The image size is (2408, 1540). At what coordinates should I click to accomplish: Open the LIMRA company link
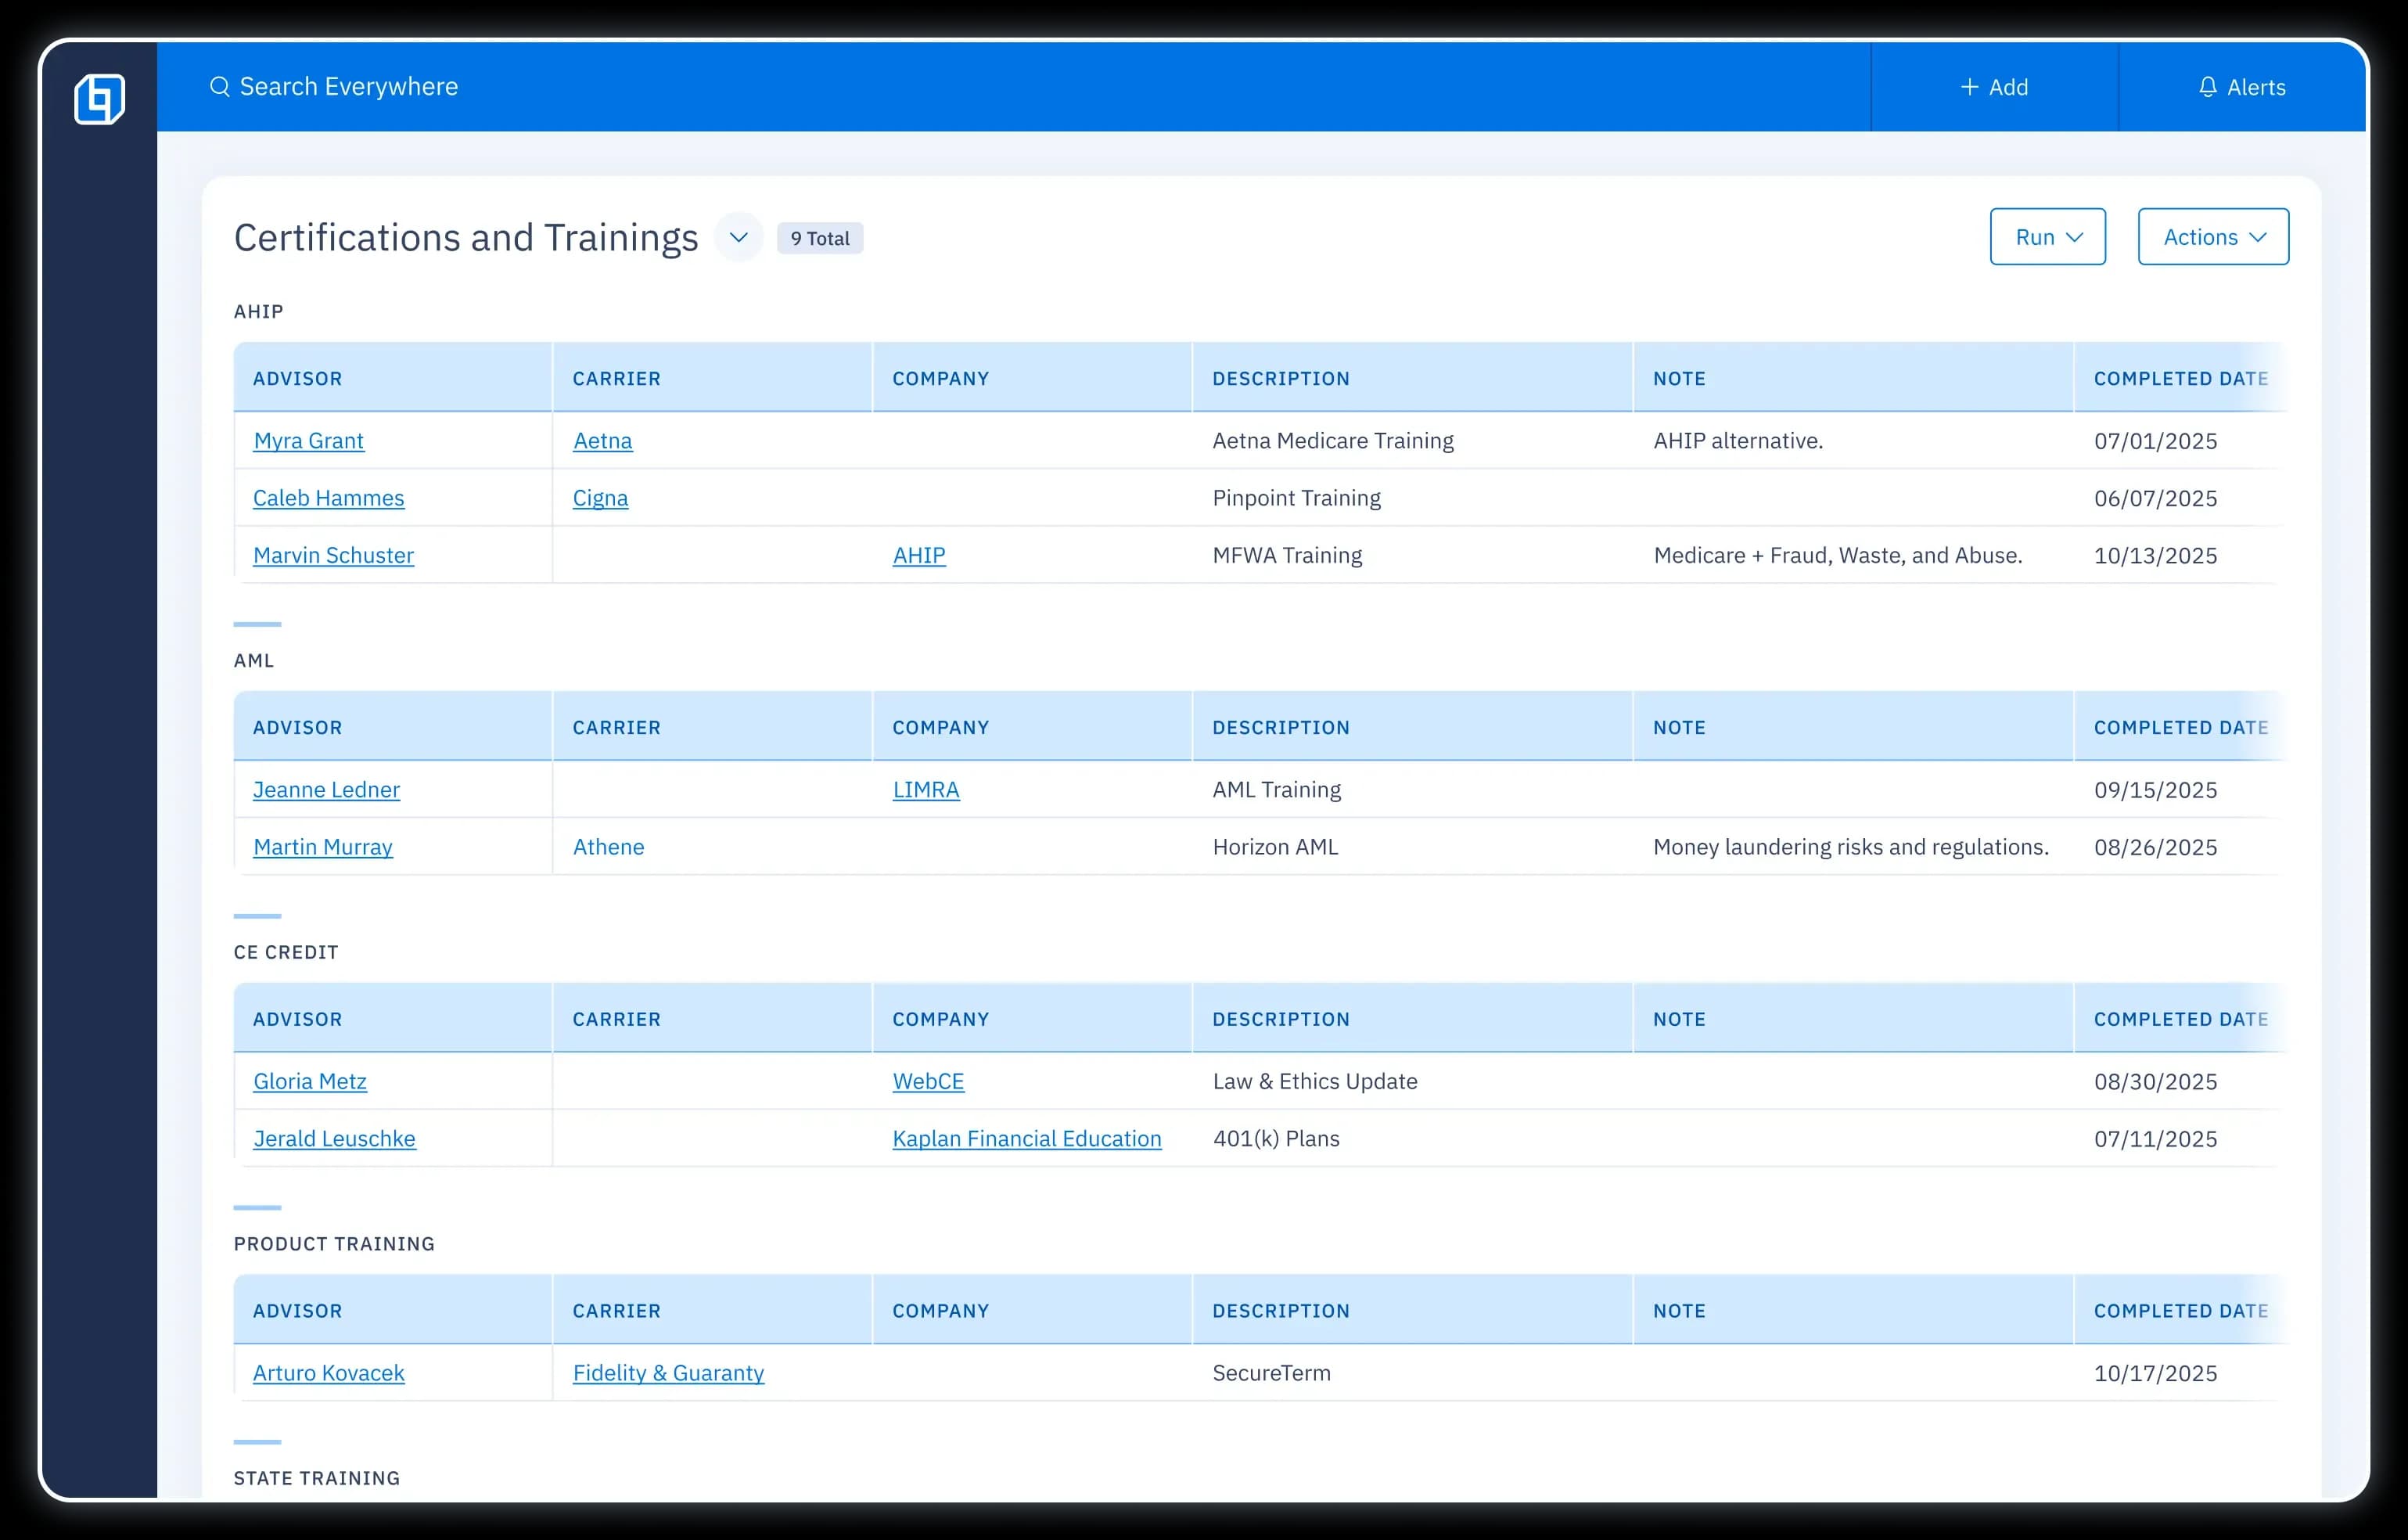coord(925,789)
